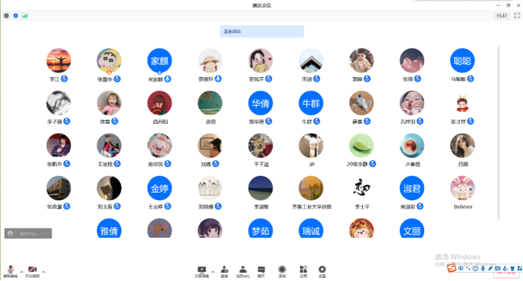
Task: Open the members list icon
Action: tap(243, 272)
